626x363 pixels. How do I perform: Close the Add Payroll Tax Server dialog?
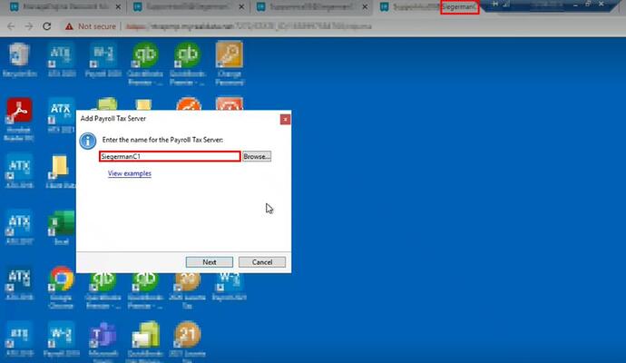[285, 120]
